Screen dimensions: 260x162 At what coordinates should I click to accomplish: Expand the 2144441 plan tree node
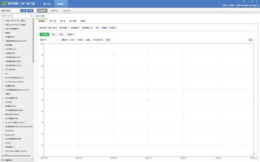3,102
